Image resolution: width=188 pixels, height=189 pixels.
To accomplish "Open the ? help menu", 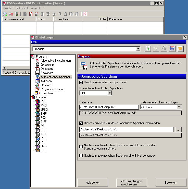I will [44, 8].
